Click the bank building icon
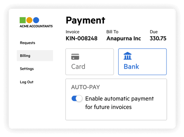This screenshot has width=184, height=137. coord(127,56)
